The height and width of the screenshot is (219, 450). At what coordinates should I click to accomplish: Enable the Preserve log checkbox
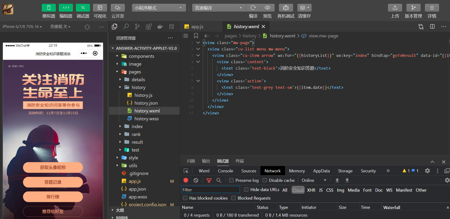(x=231, y=180)
